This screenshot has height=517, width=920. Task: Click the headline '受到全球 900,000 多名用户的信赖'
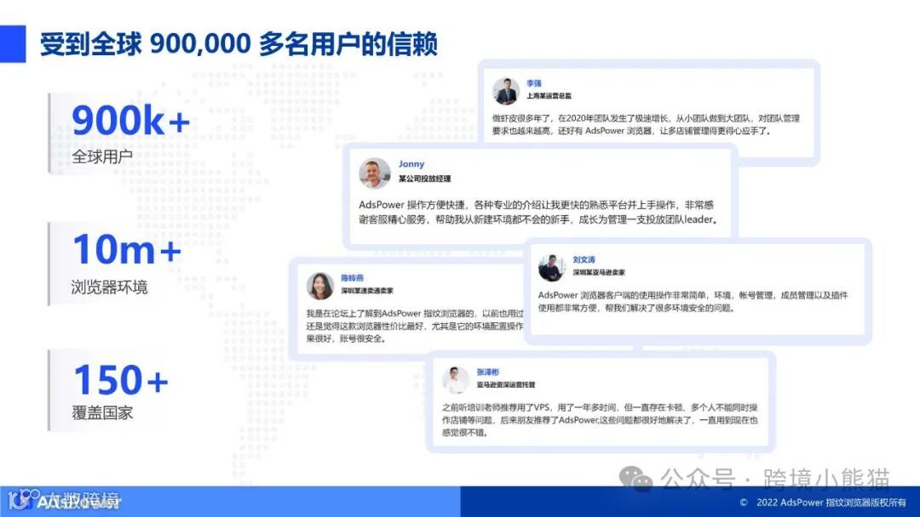click(239, 44)
